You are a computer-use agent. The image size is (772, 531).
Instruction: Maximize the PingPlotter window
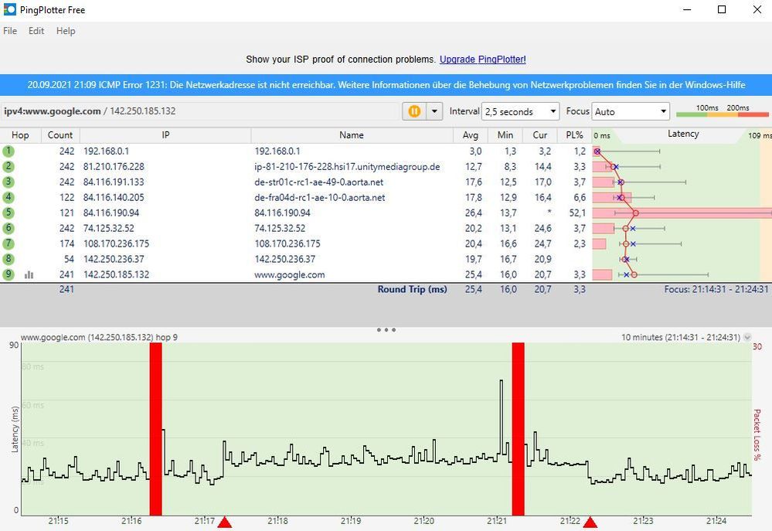point(722,9)
